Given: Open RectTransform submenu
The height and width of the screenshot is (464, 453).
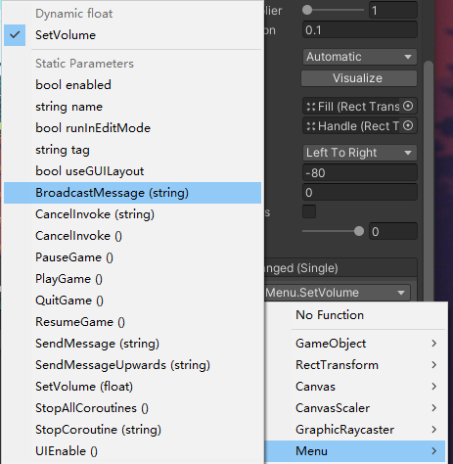Looking at the screenshot, I should click(355, 365).
